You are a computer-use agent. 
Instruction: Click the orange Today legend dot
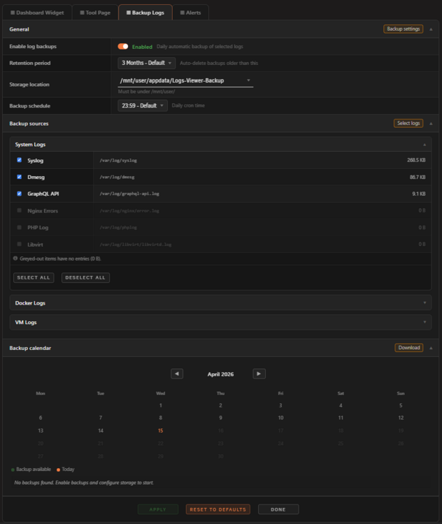(x=58, y=470)
